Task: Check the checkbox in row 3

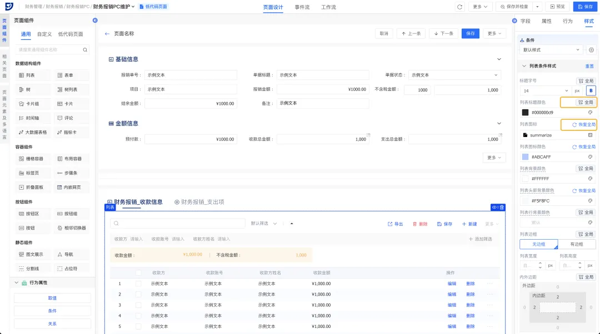Action: pyautogui.click(x=138, y=305)
